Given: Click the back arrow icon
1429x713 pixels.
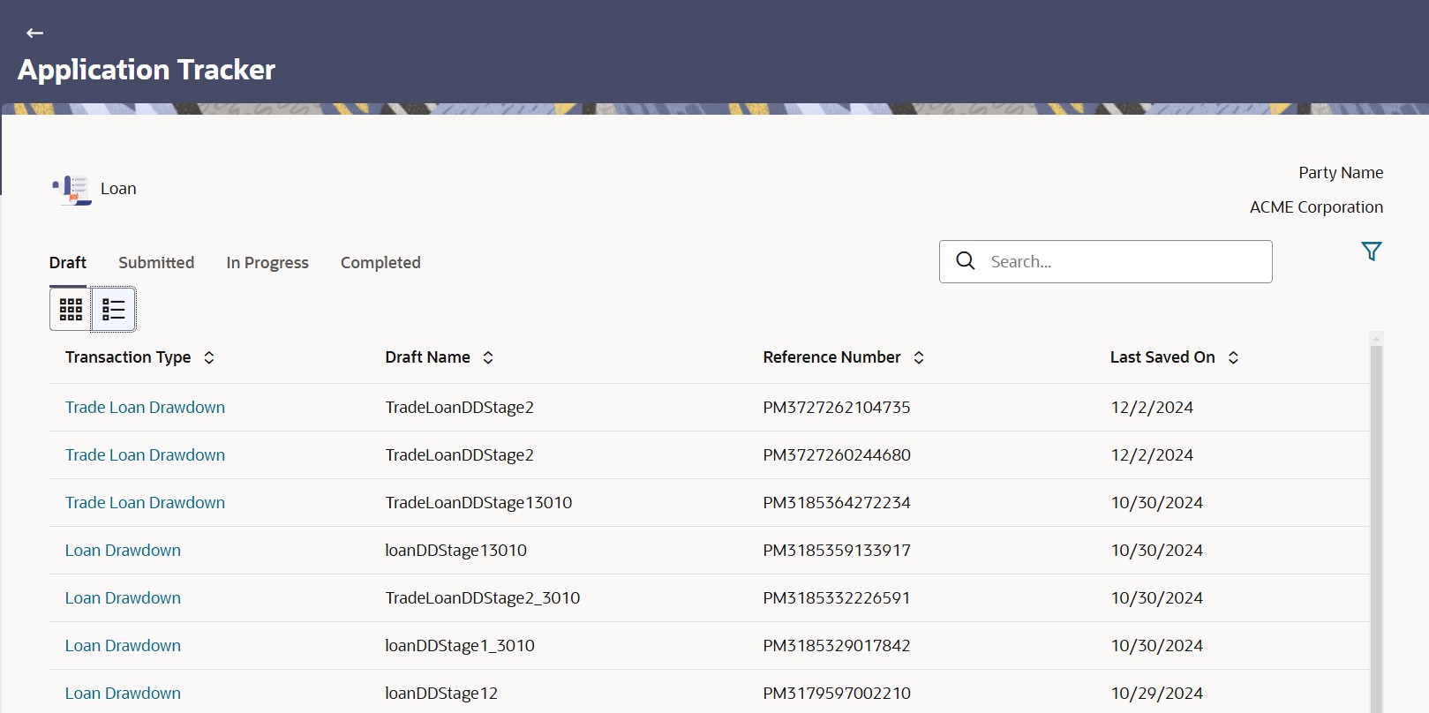Looking at the screenshot, I should coord(34,34).
